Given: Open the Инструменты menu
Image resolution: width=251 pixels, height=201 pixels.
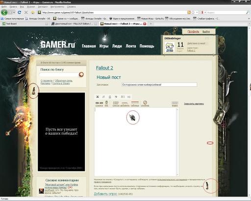Looking at the screenshot, I should point(57,7).
